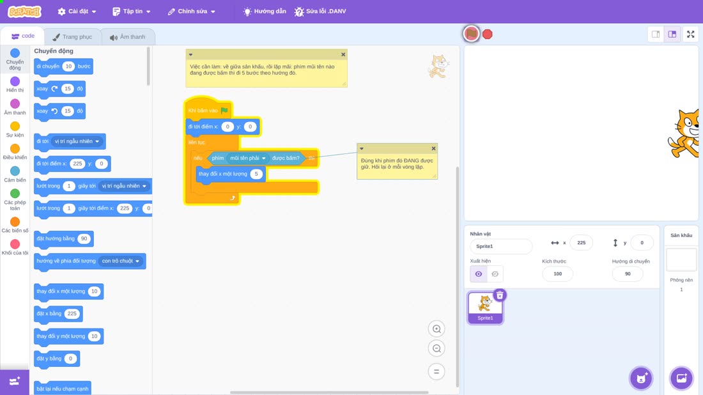Open the Cài đặt menu

click(x=77, y=12)
